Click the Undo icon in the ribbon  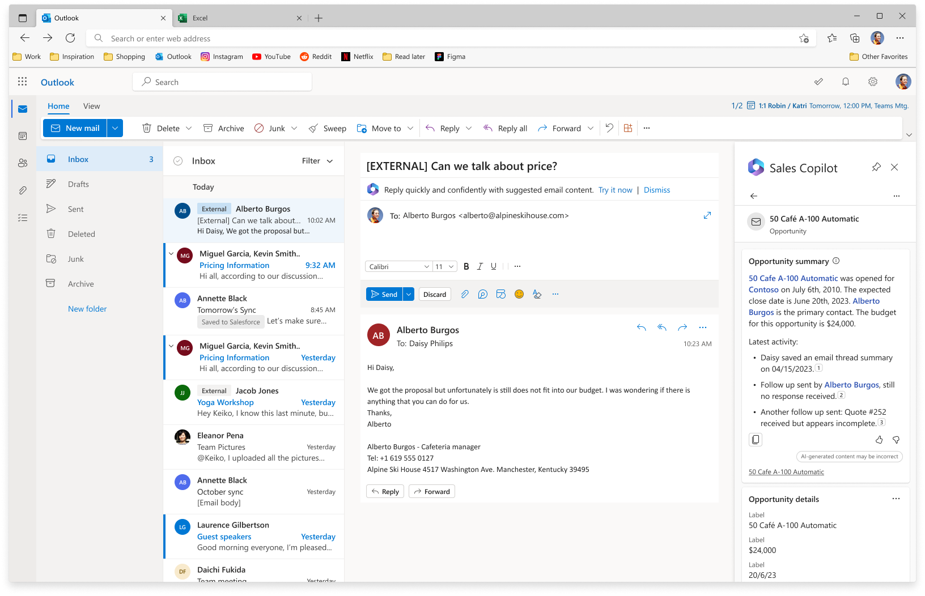[609, 128]
